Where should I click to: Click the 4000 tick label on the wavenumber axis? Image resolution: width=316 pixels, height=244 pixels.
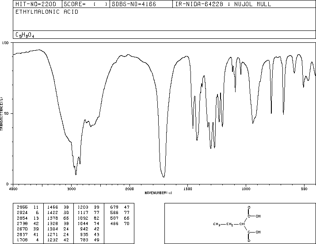13,189
